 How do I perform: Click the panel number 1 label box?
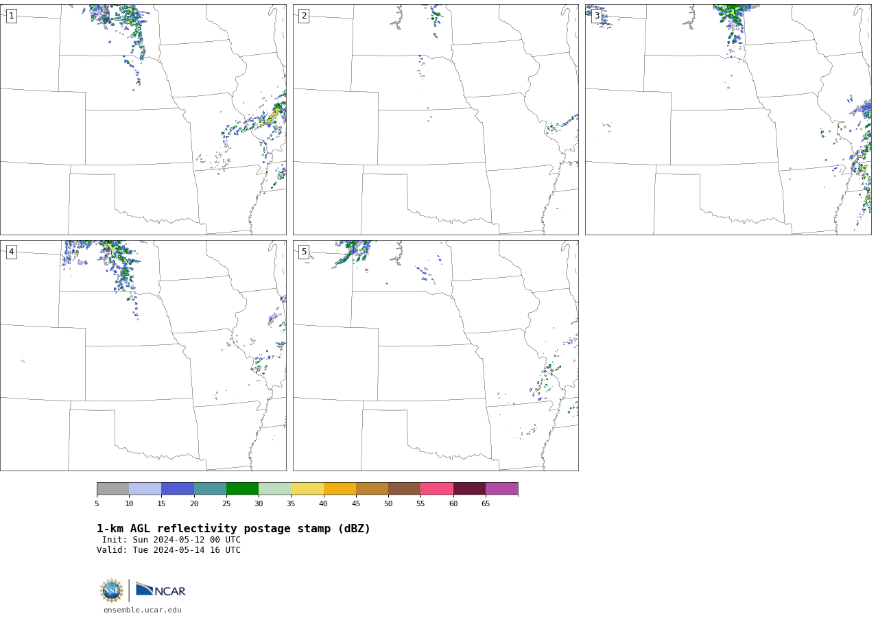point(11,16)
